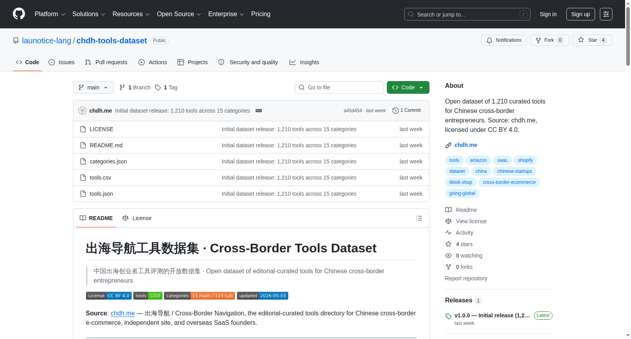
Task: Click the history clock icon by 1 Commit
Action: pyautogui.click(x=395, y=111)
